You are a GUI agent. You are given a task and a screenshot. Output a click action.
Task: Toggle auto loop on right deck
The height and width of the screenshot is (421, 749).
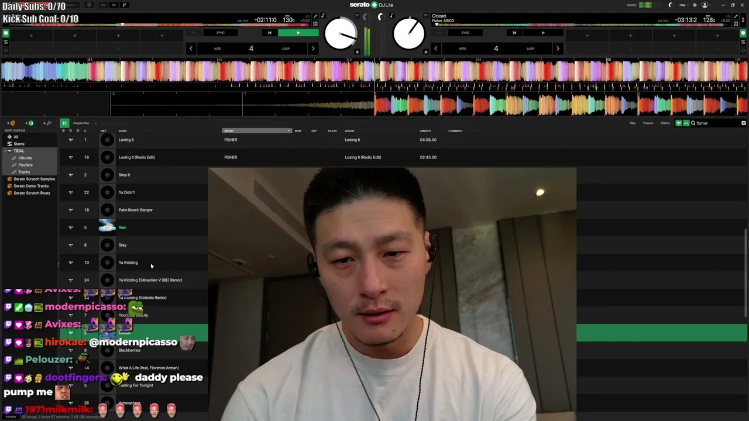click(462, 49)
